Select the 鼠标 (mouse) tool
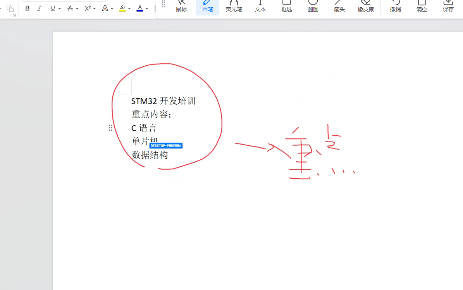The image size is (463, 290). point(181,7)
